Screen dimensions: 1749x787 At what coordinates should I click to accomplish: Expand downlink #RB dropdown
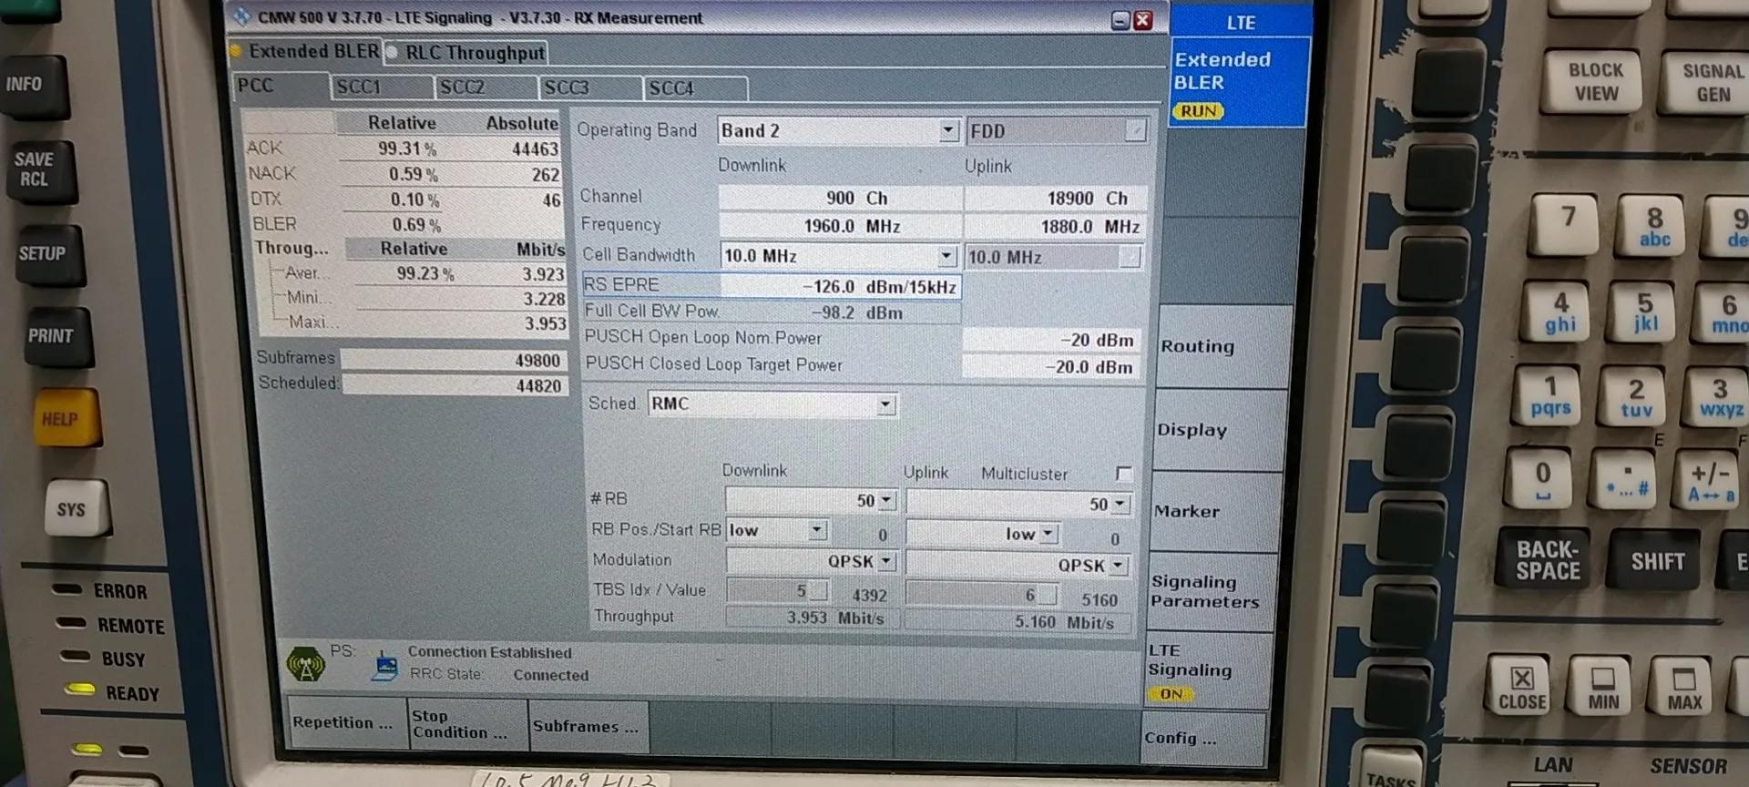point(885,501)
